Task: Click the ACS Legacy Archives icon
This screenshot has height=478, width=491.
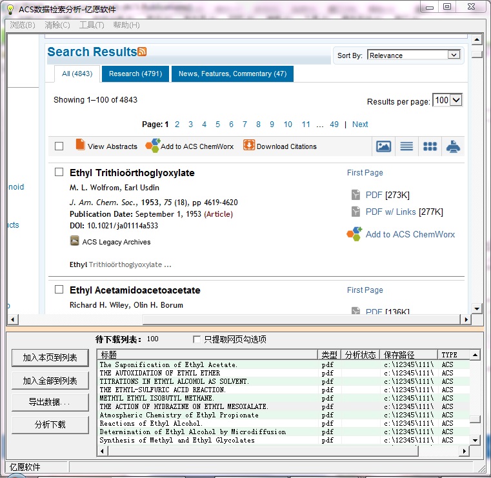Action: pos(75,241)
